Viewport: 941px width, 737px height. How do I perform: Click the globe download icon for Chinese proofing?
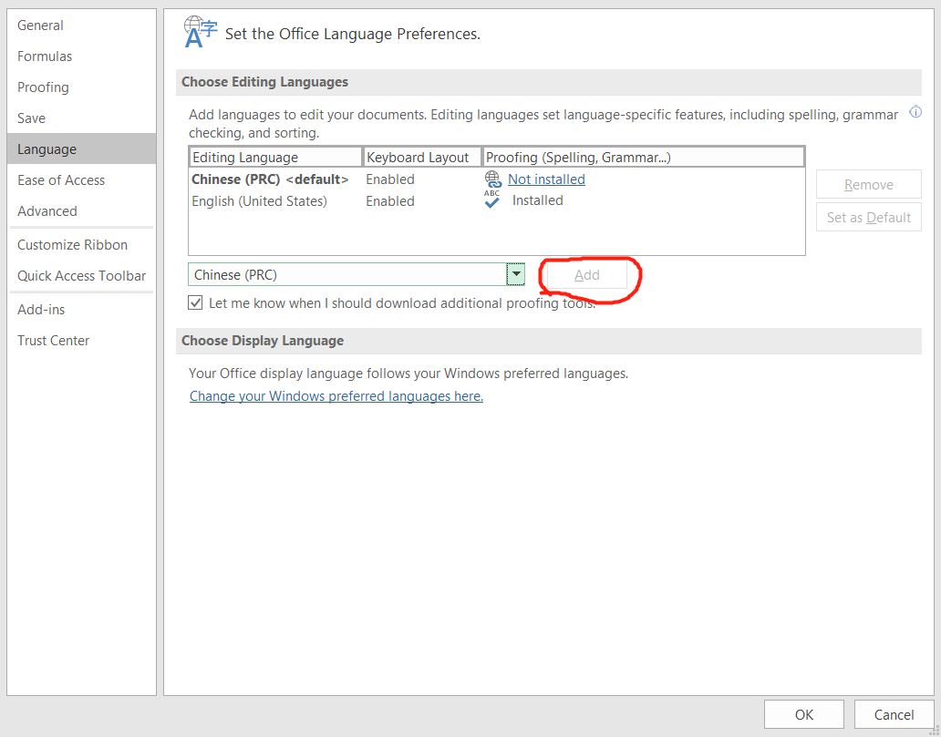492,179
